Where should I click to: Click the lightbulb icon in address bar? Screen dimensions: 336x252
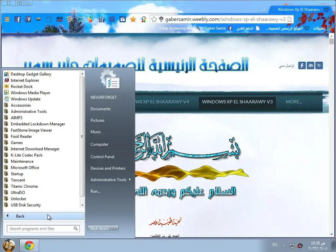tap(161, 19)
